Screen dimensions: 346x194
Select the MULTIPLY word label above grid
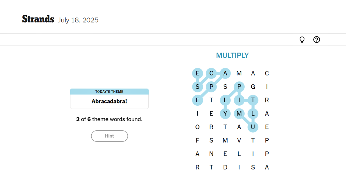[232, 55]
